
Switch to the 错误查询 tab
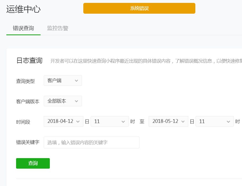(x=23, y=28)
